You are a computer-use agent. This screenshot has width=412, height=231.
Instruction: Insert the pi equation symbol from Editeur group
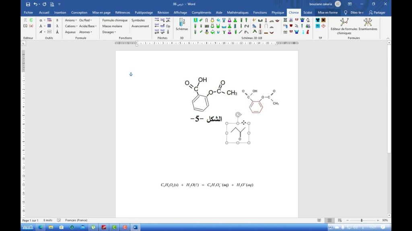coord(25,20)
